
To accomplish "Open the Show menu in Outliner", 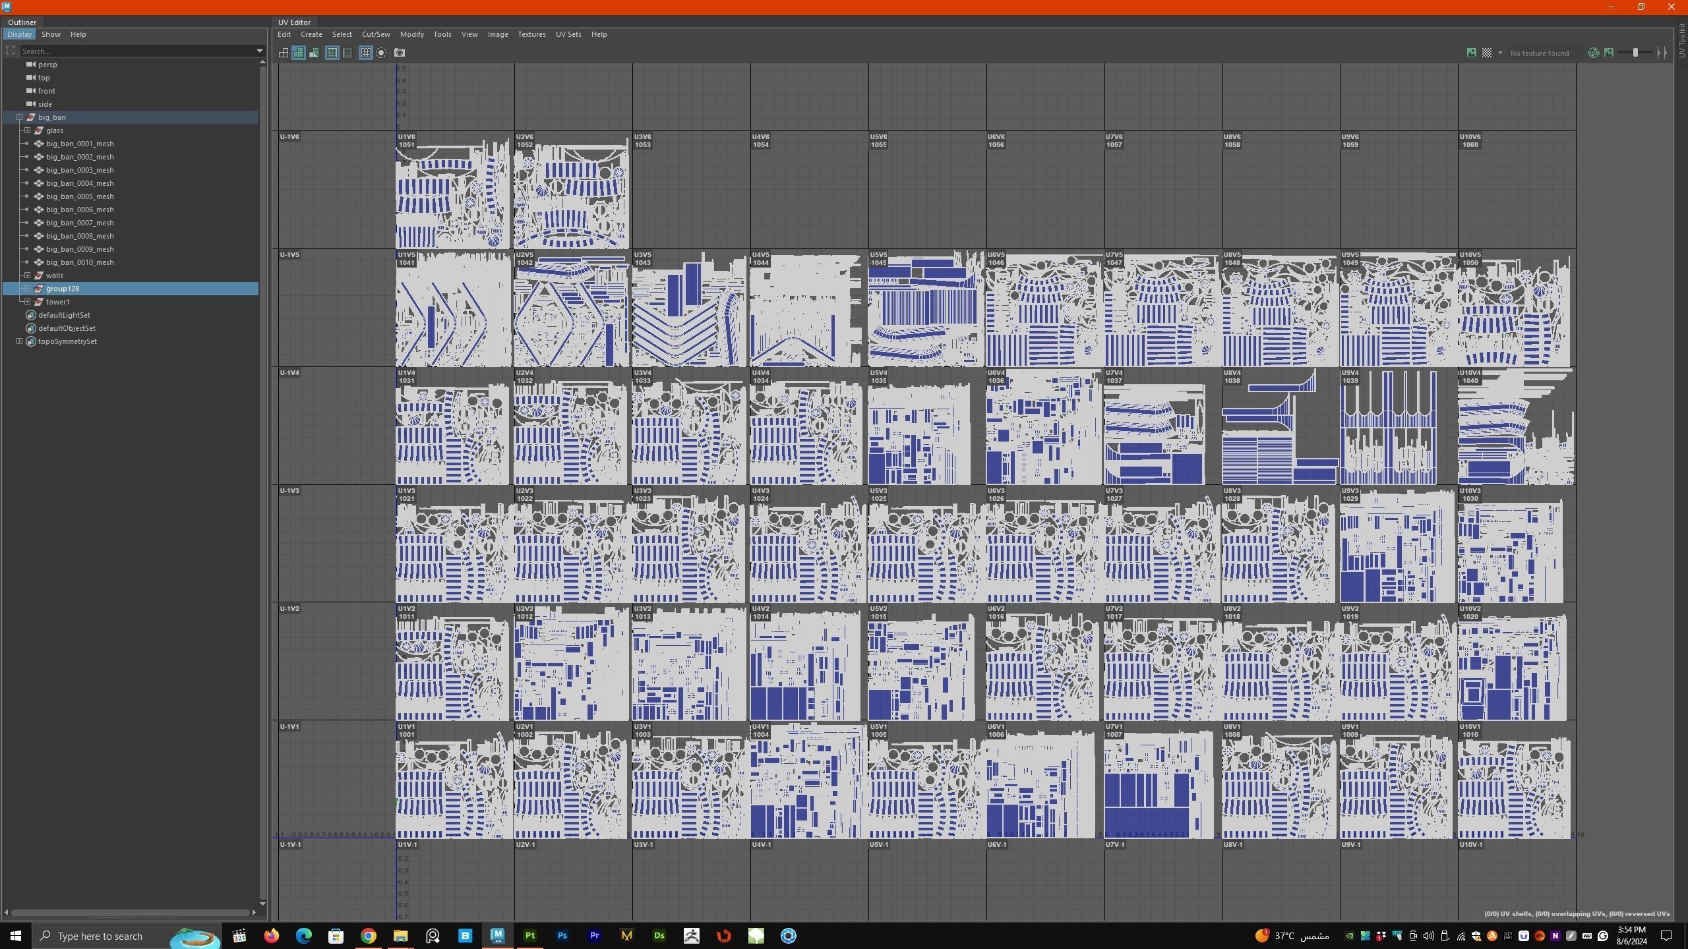I will pos(51,34).
